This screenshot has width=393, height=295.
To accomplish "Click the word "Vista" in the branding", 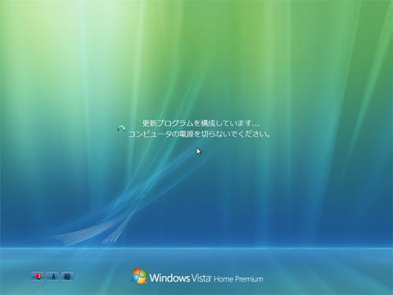I will point(201,278).
